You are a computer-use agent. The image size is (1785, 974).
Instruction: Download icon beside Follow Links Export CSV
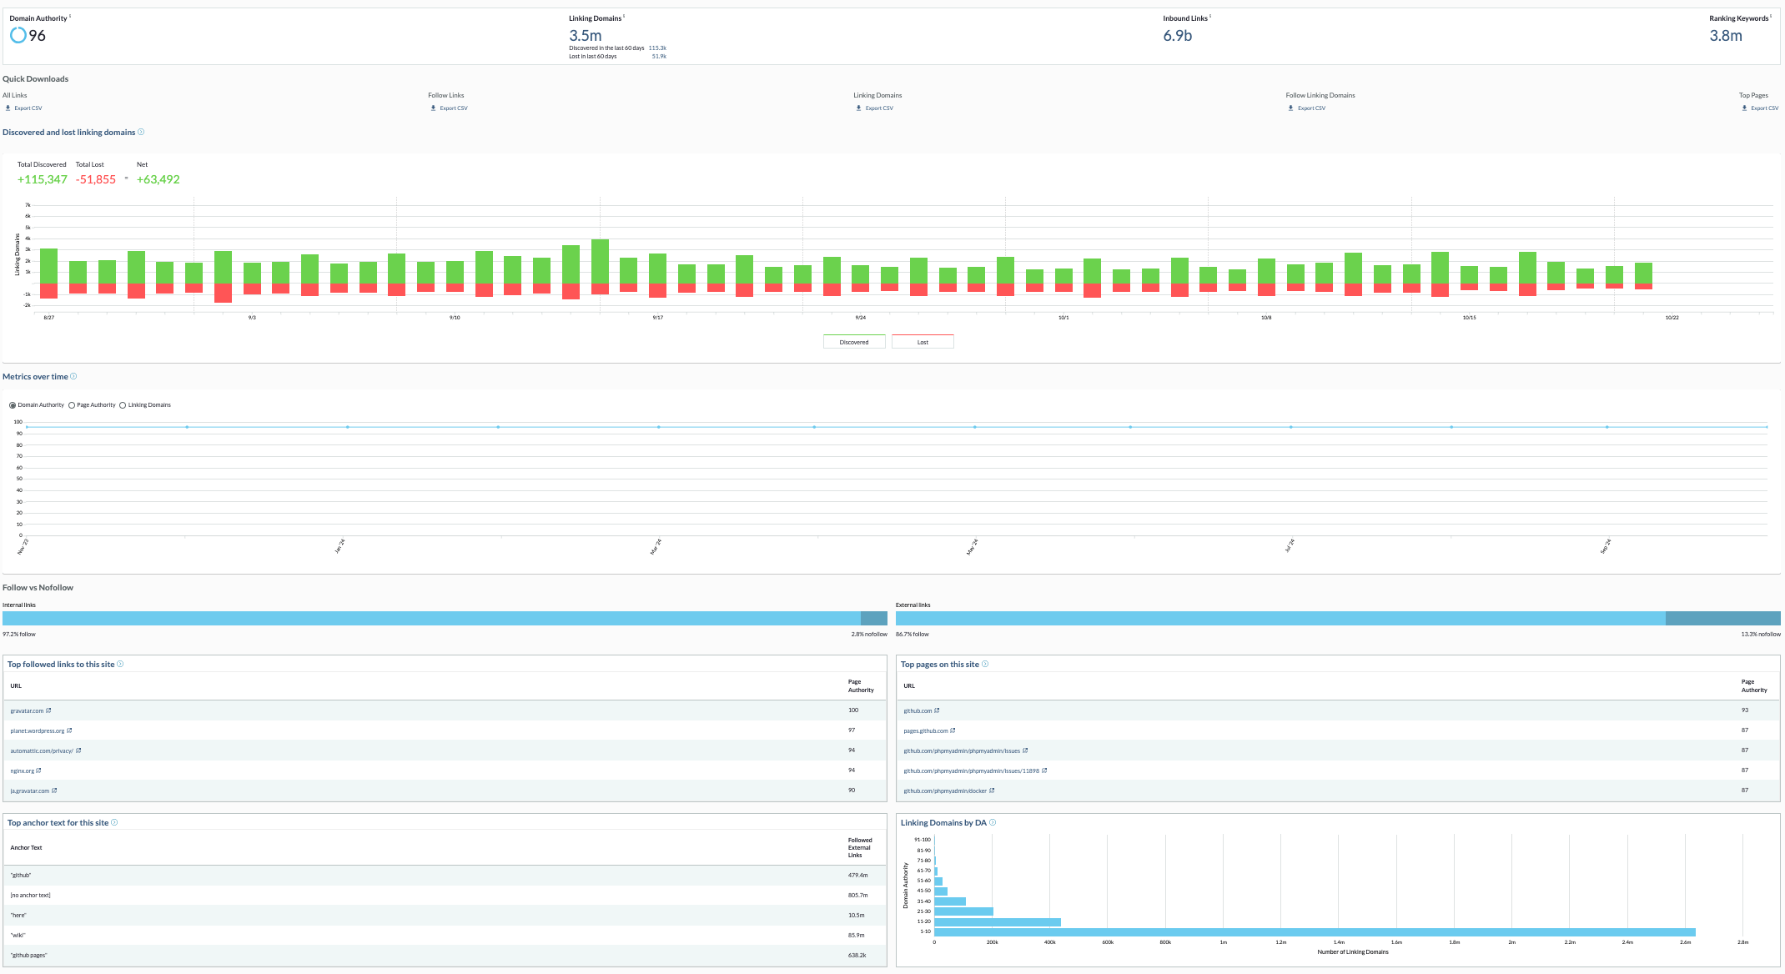pos(433,108)
